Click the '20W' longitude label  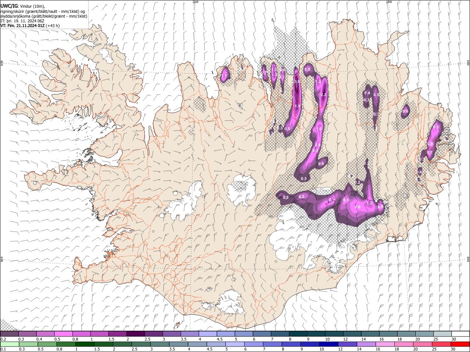click(x=196, y=2)
